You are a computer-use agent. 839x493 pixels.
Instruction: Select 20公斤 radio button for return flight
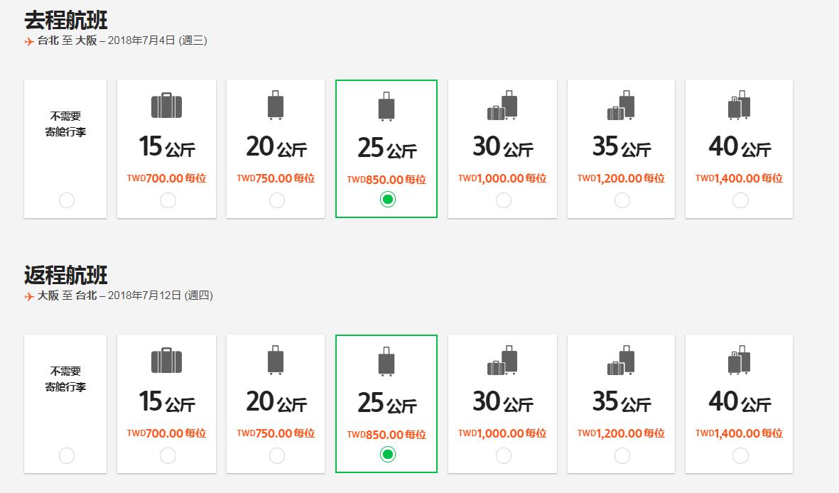pos(277,455)
